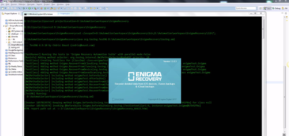
Task: Click the Enigma Recovery splash logo
Action: 145,76
